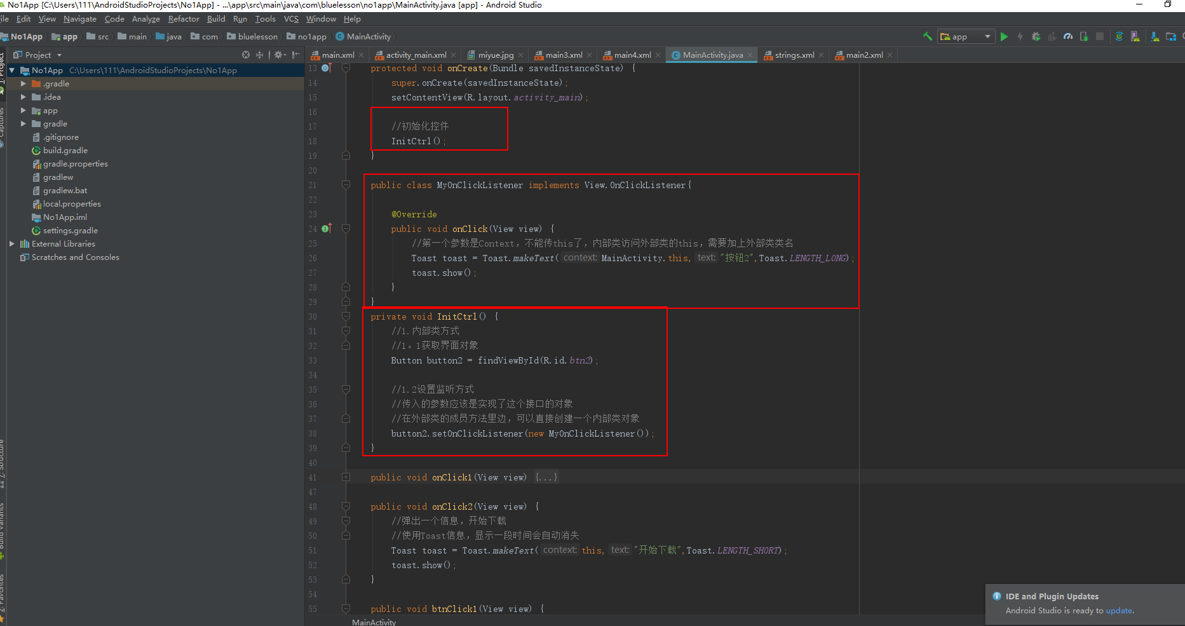Fold the MyOnClickListener class at line 21

(x=346, y=185)
